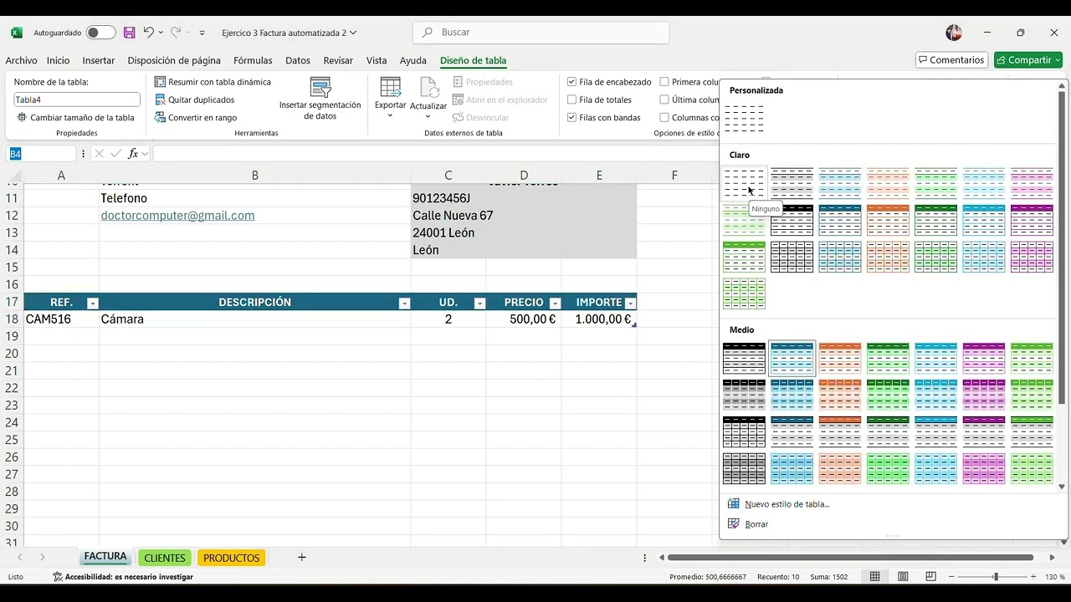Open Resumir con tabla dinámica
The width and height of the screenshot is (1071, 602).
213,82
